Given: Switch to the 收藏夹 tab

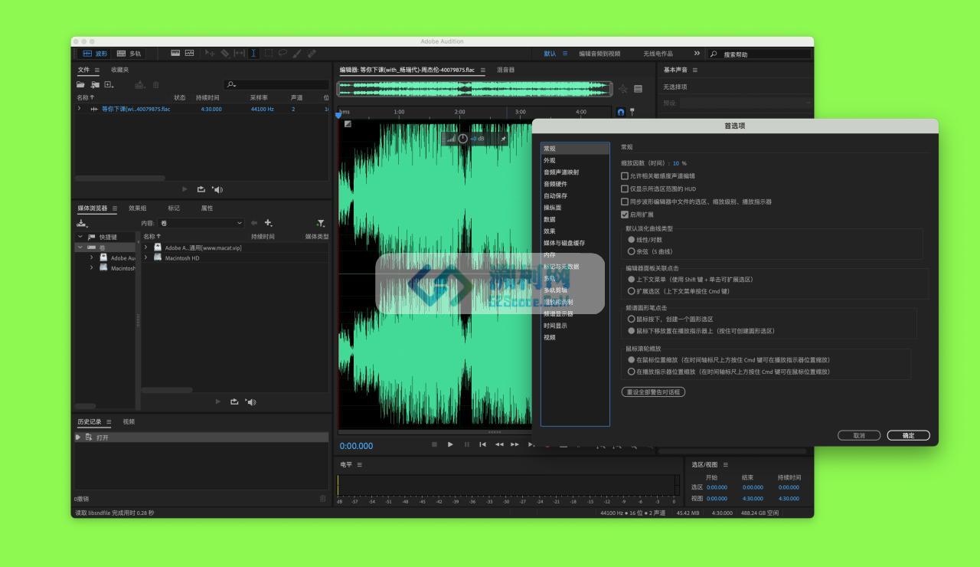Looking at the screenshot, I should (x=119, y=70).
